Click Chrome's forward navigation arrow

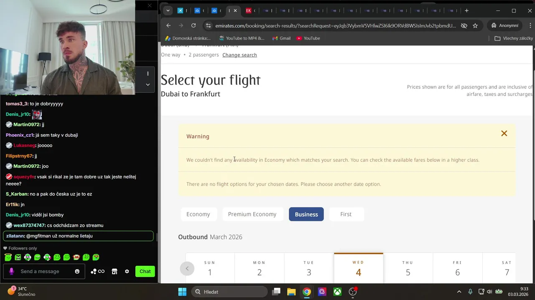coord(181,25)
